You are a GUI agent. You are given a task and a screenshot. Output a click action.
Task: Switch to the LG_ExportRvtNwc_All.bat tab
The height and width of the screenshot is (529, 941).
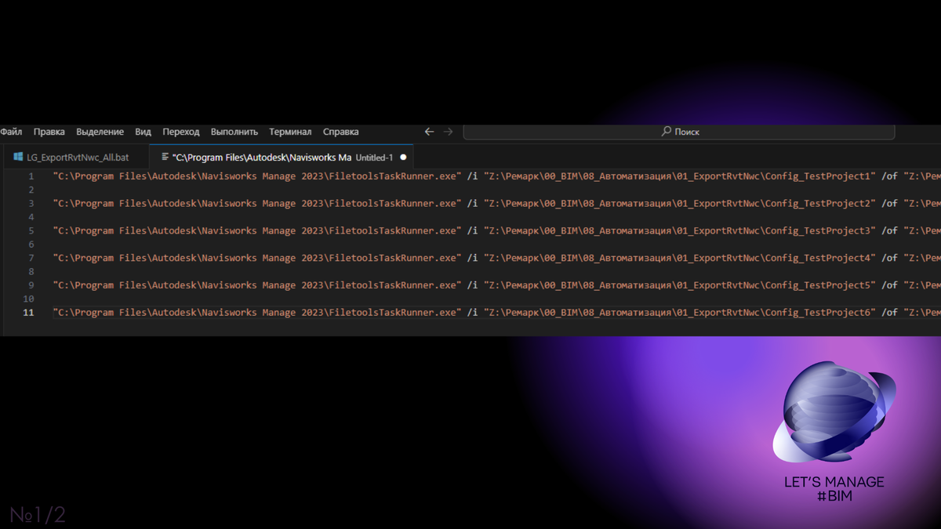coord(78,157)
